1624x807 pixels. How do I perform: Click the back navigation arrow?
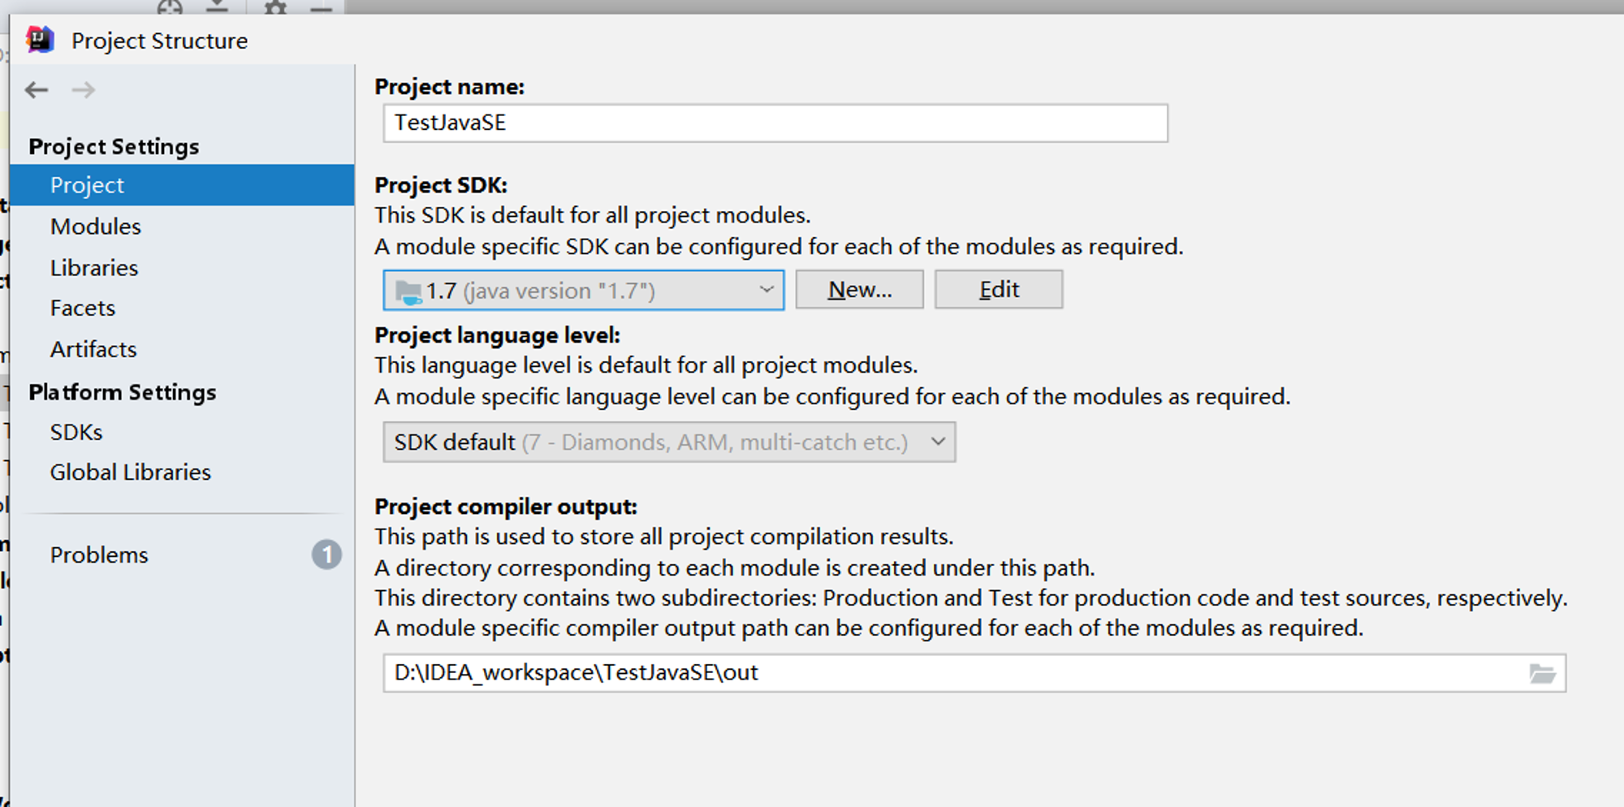pyautogui.click(x=37, y=90)
